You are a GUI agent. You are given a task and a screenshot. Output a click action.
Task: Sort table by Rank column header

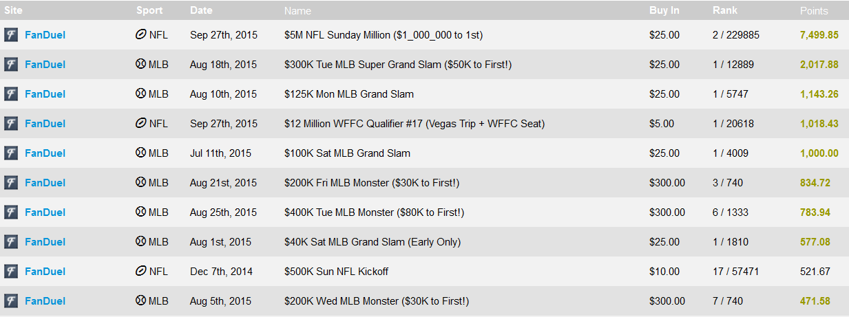click(725, 10)
